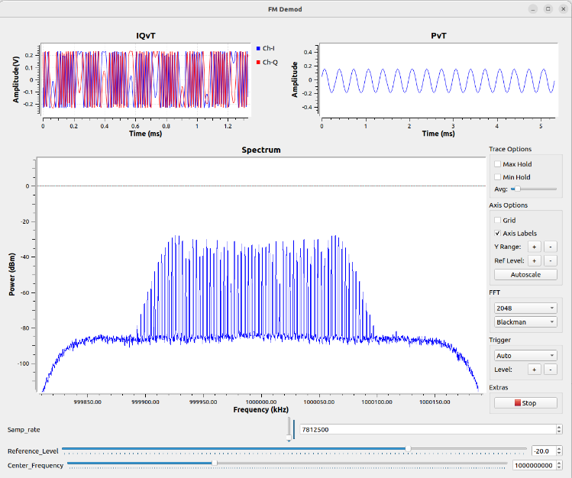572x478 pixels.
Task: Stop the spectrum display
Action: pos(525,403)
